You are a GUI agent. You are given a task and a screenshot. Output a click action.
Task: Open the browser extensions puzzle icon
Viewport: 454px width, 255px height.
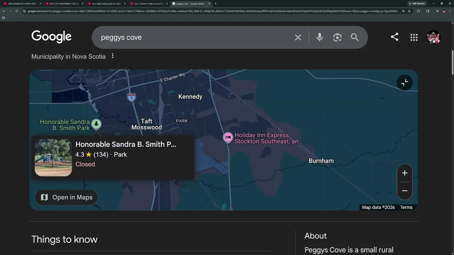click(419, 11)
